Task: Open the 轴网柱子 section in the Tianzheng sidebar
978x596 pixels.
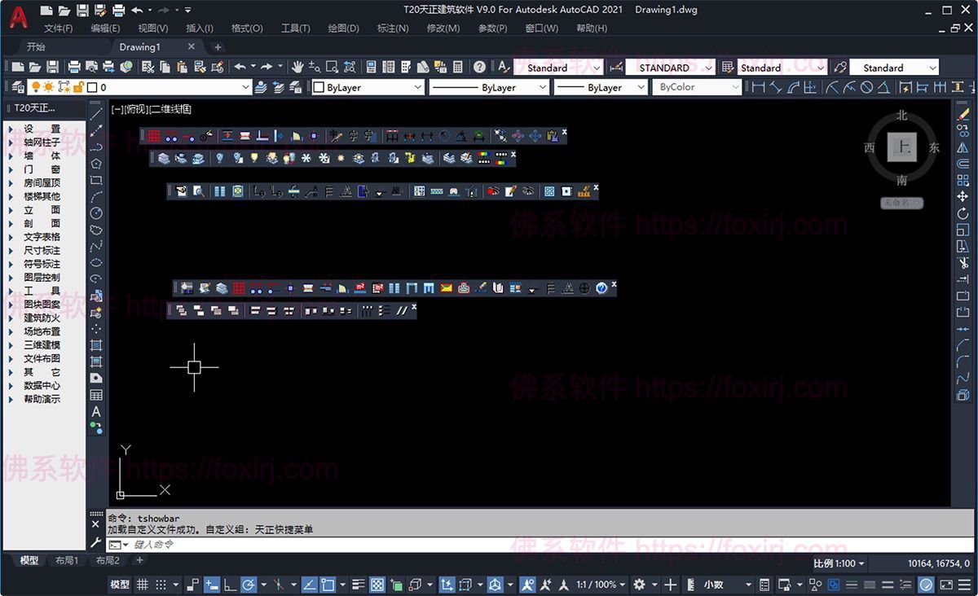Action: [x=38, y=140]
